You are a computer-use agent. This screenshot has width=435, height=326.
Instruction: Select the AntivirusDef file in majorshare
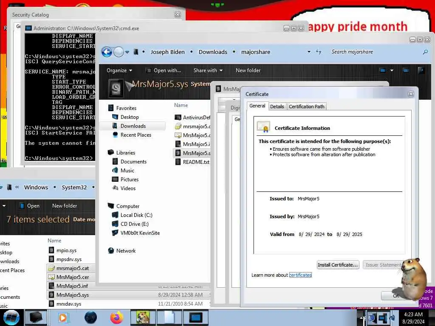192,117
